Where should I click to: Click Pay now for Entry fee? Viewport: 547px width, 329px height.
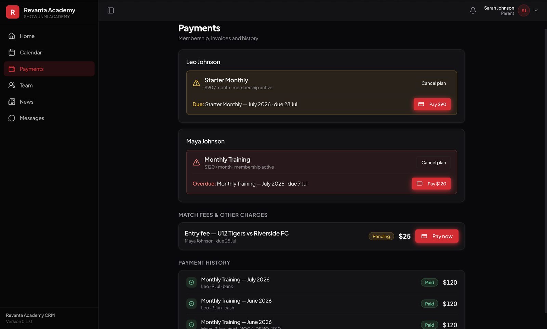(x=437, y=236)
